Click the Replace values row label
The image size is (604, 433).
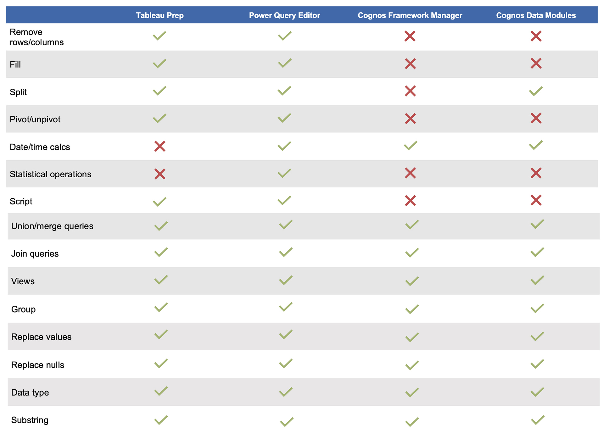coord(41,337)
